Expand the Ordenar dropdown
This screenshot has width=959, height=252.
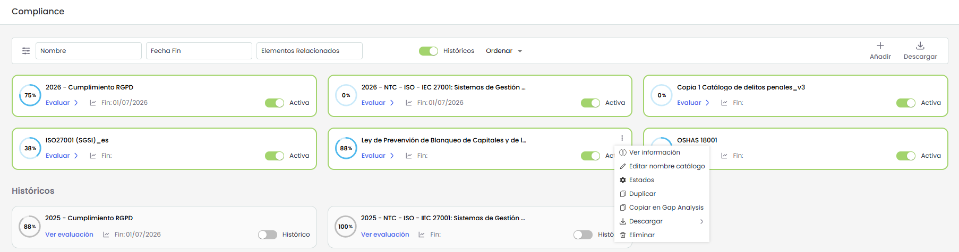[x=504, y=51]
